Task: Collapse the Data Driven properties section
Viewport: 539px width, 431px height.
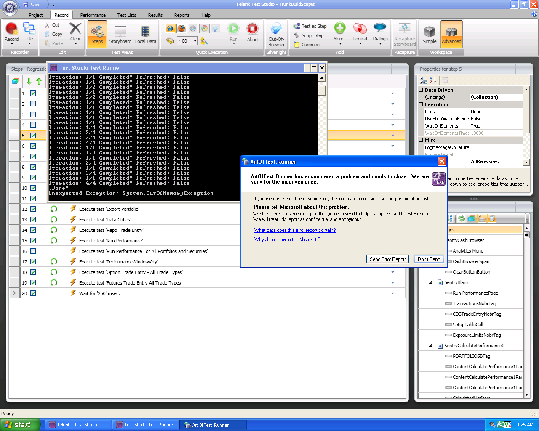Action: tap(421, 90)
